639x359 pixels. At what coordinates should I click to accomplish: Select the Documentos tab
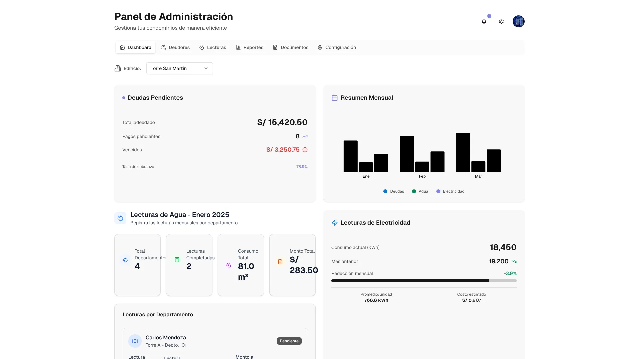290,47
